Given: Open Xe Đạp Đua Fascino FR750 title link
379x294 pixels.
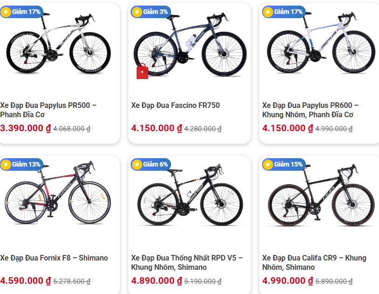Looking at the screenshot, I should click(175, 106).
